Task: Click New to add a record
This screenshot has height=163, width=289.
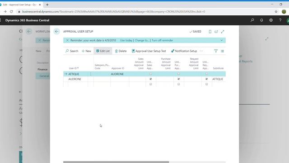Action: (86, 51)
